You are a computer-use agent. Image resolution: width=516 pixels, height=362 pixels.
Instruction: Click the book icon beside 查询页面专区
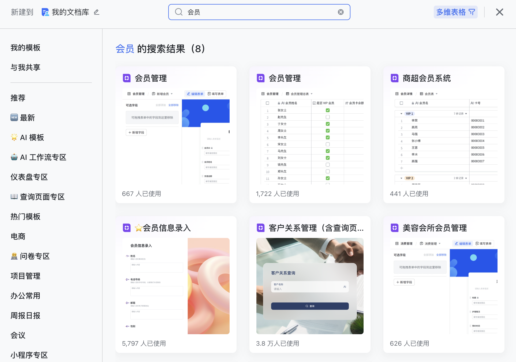(x=14, y=197)
